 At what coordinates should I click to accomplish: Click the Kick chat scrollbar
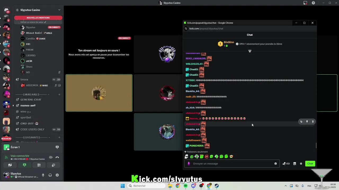[x=316, y=145]
